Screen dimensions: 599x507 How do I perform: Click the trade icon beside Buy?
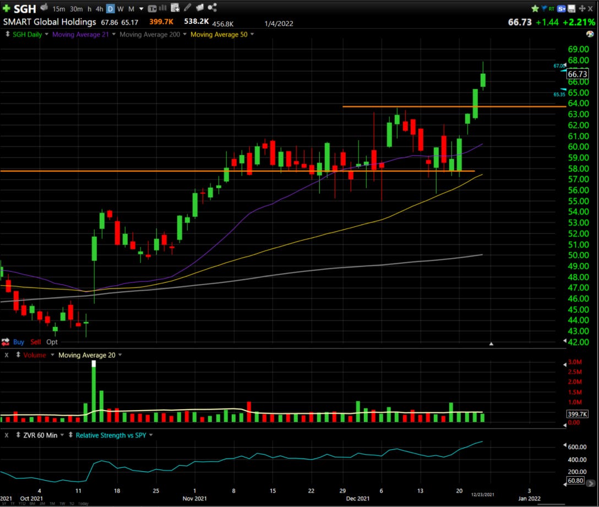coord(6,342)
